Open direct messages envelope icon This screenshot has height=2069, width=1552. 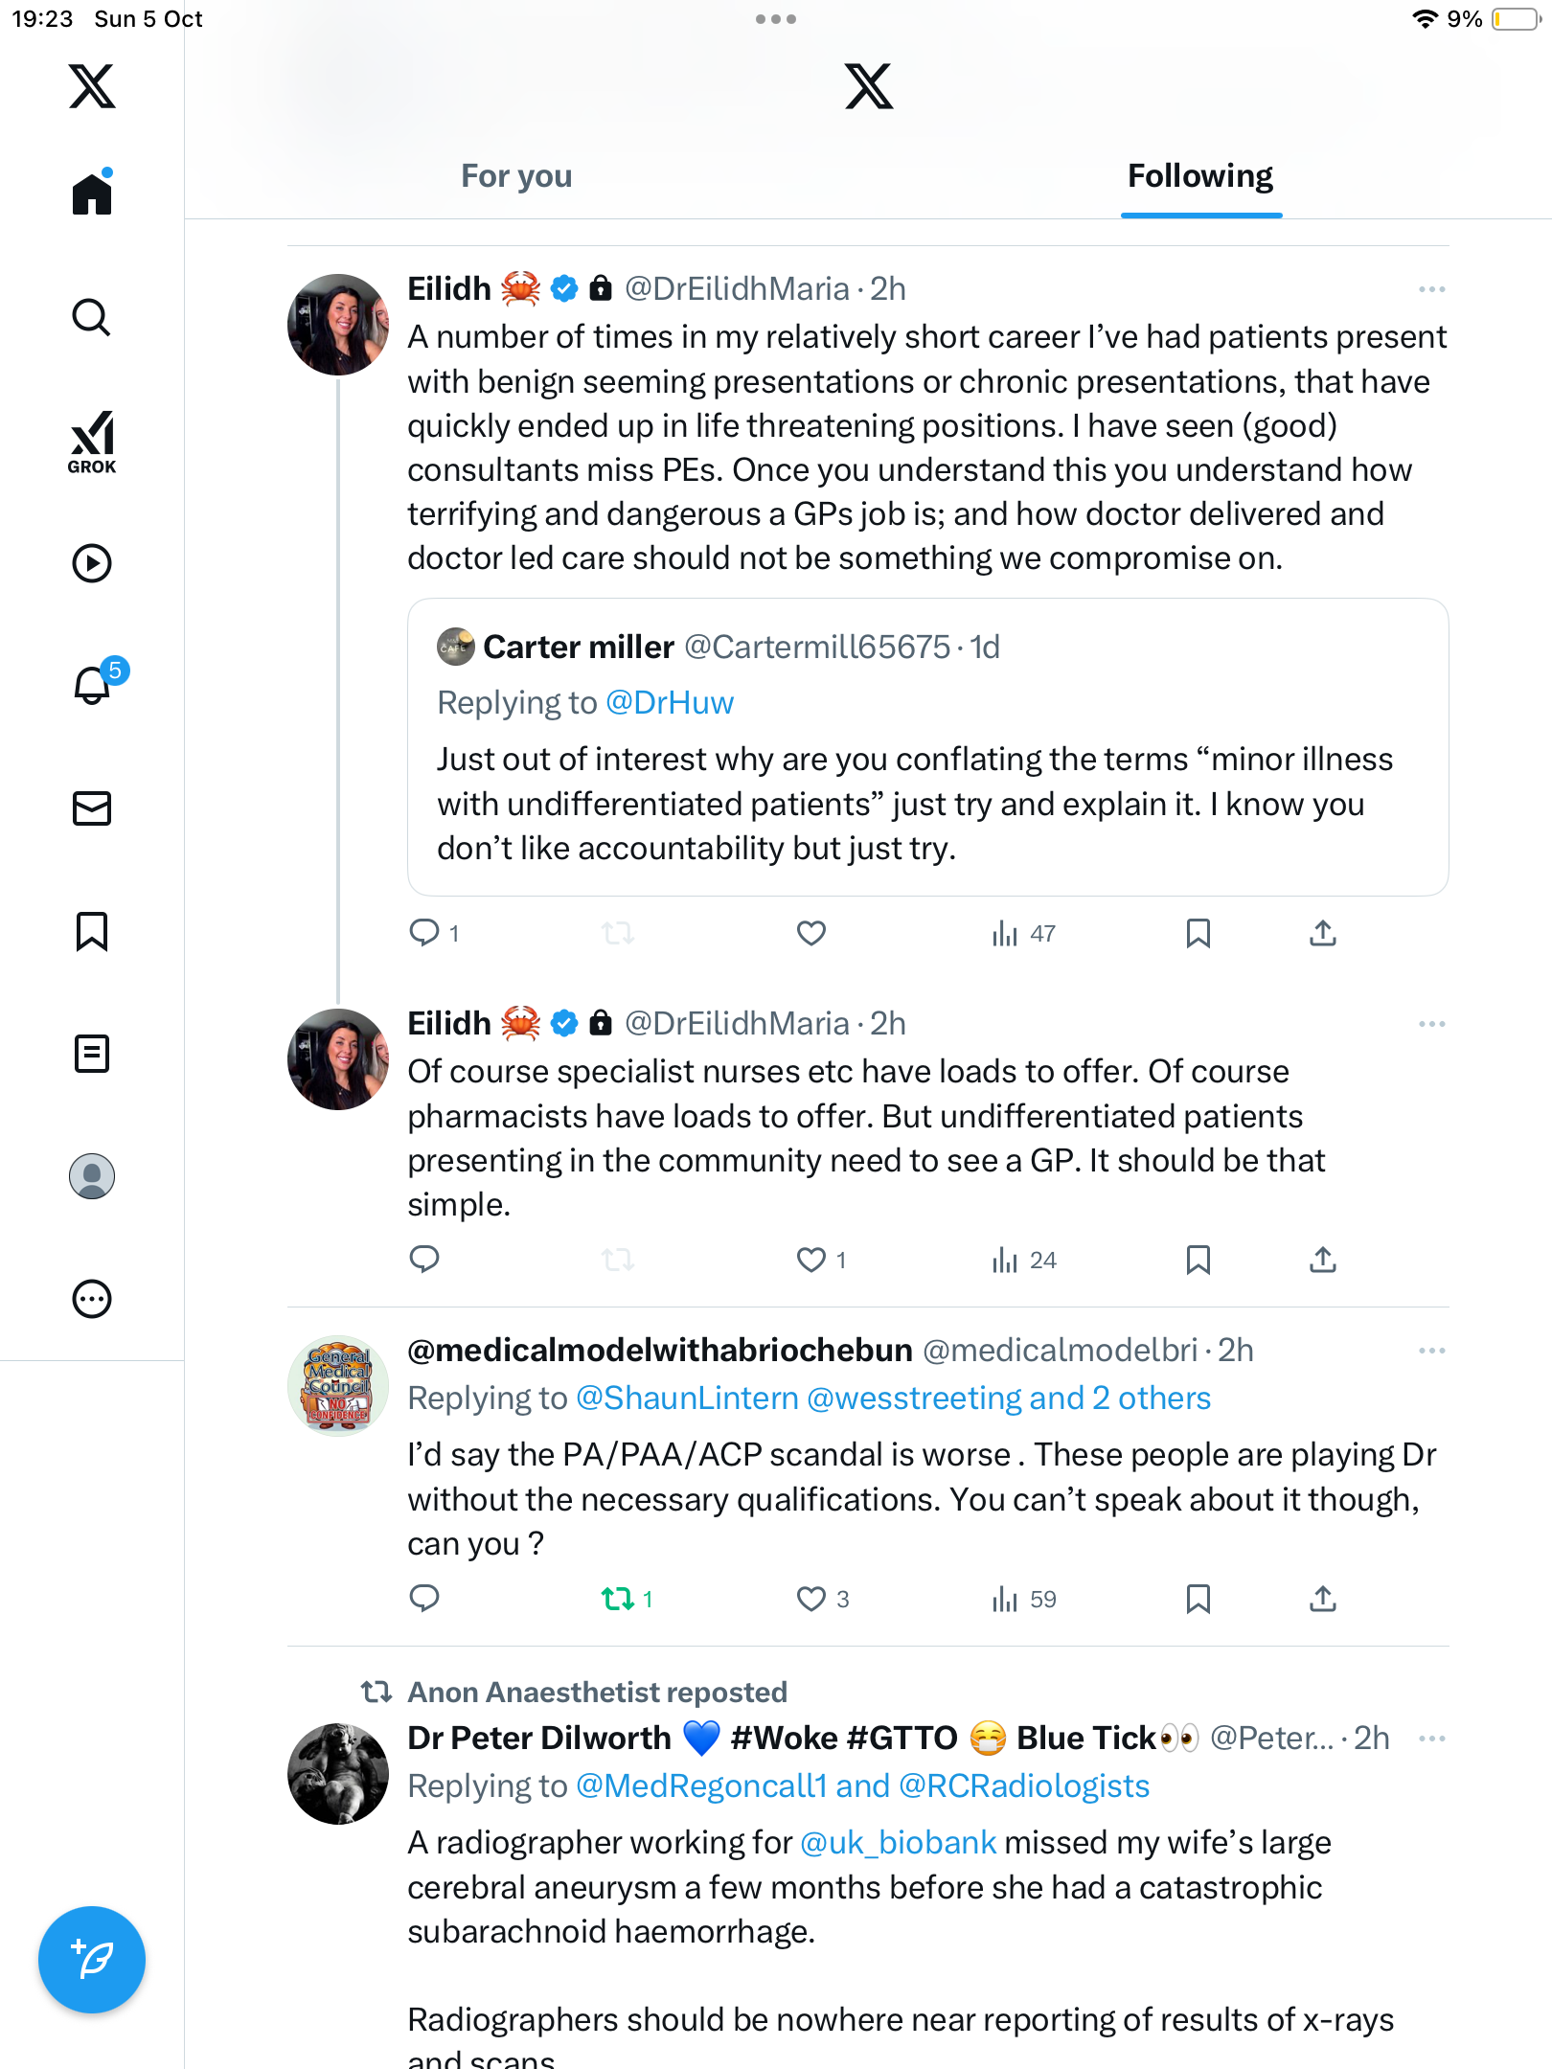pos(92,808)
